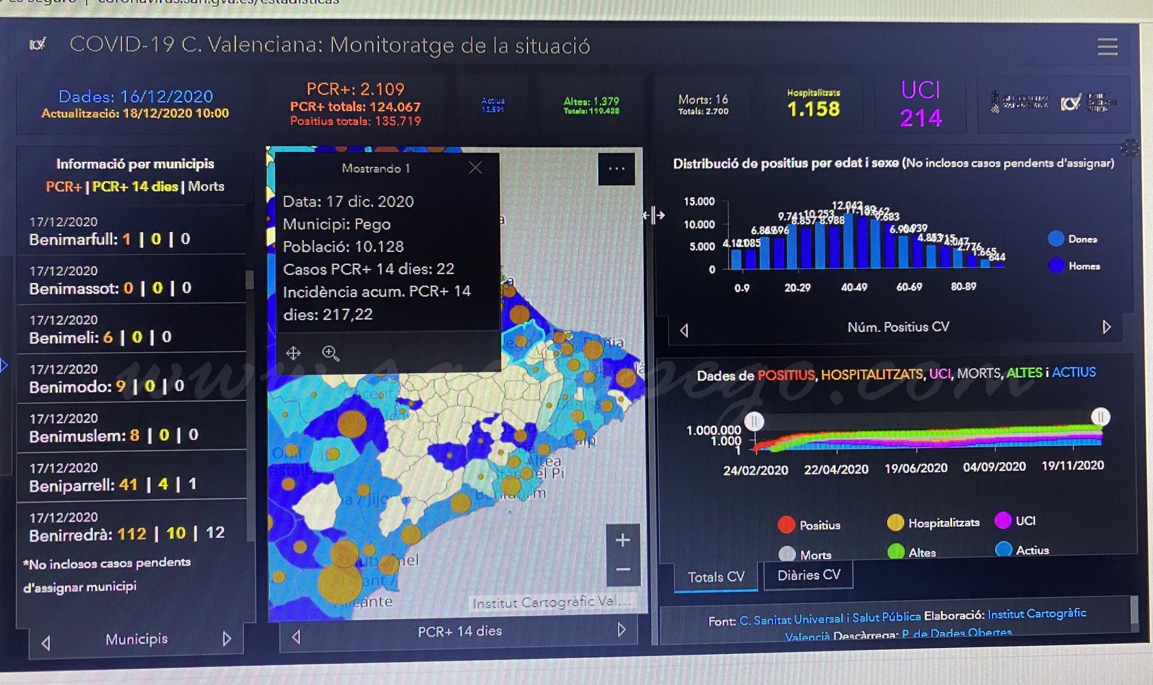Zoom out the map with minus button
The width and height of the screenshot is (1153, 685).
[x=623, y=570]
